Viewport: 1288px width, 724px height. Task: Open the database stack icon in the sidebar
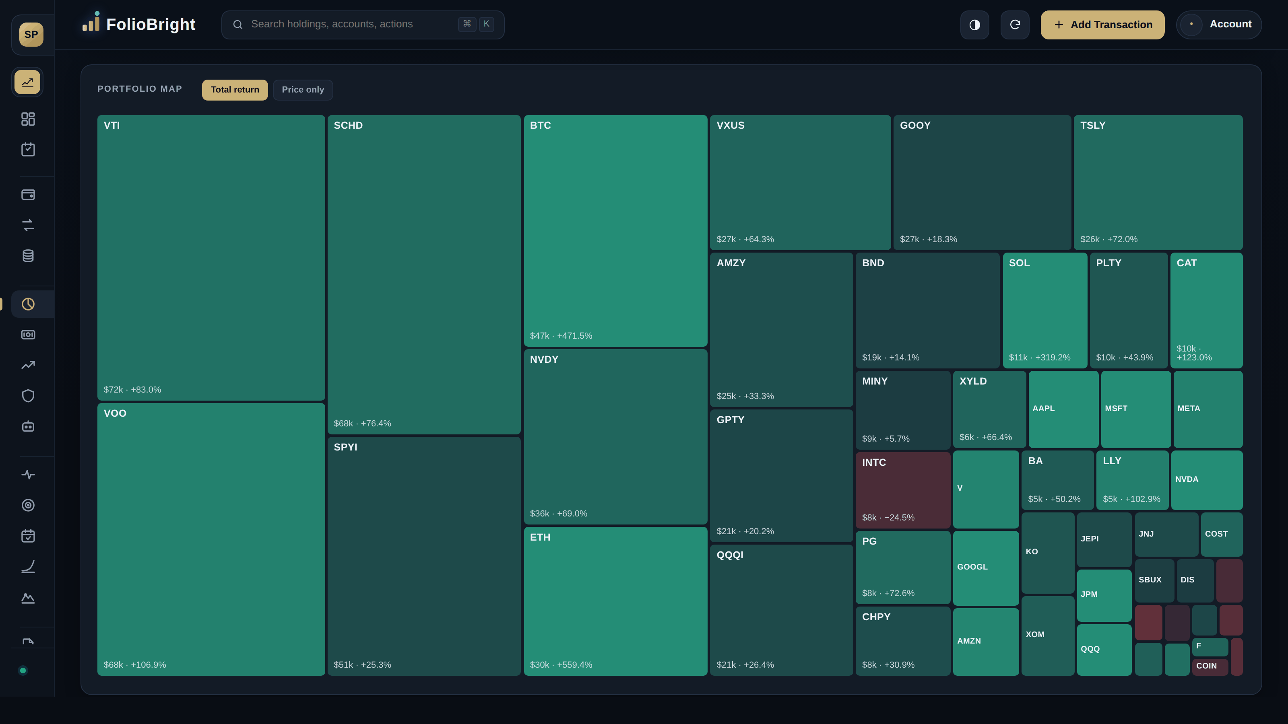(28, 256)
